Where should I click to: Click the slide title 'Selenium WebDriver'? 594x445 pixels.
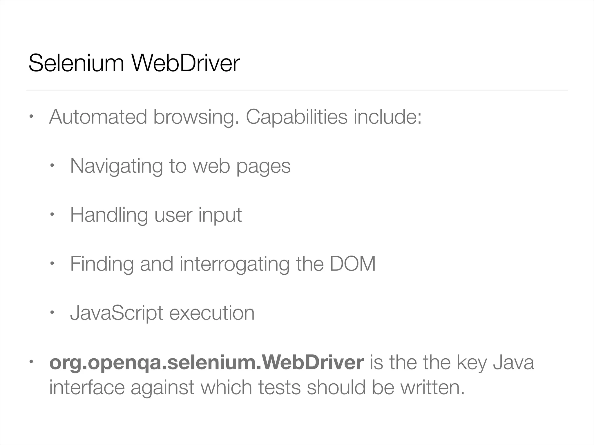pyautogui.click(x=134, y=63)
